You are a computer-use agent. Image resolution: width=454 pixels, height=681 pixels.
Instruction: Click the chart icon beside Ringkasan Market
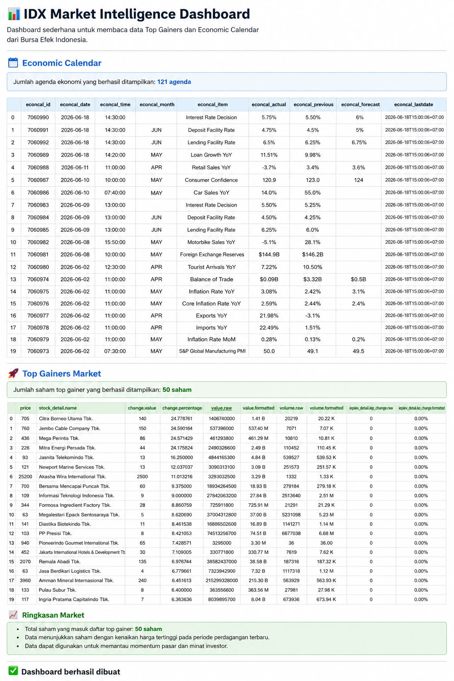(13, 615)
